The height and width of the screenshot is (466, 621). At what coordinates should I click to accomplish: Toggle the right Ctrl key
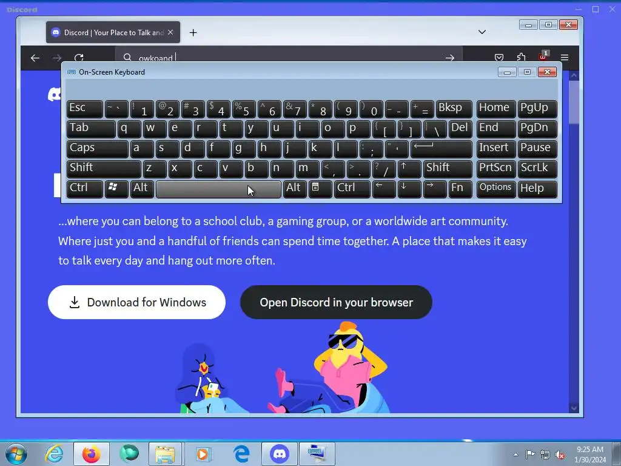pyautogui.click(x=352, y=189)
